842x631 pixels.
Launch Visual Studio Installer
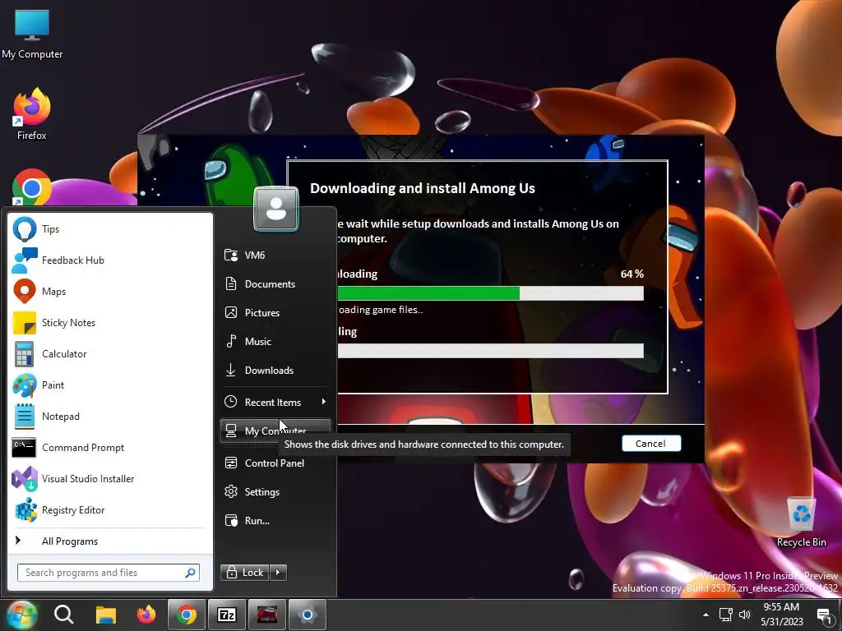tap(110, 479)
